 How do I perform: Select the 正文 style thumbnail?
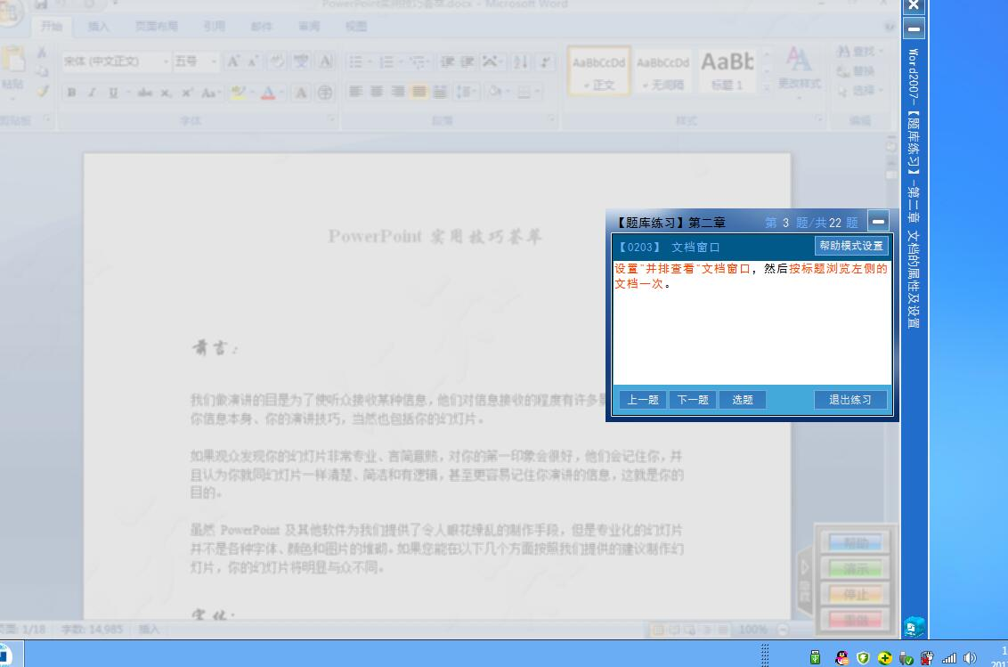tap(598, 71)
